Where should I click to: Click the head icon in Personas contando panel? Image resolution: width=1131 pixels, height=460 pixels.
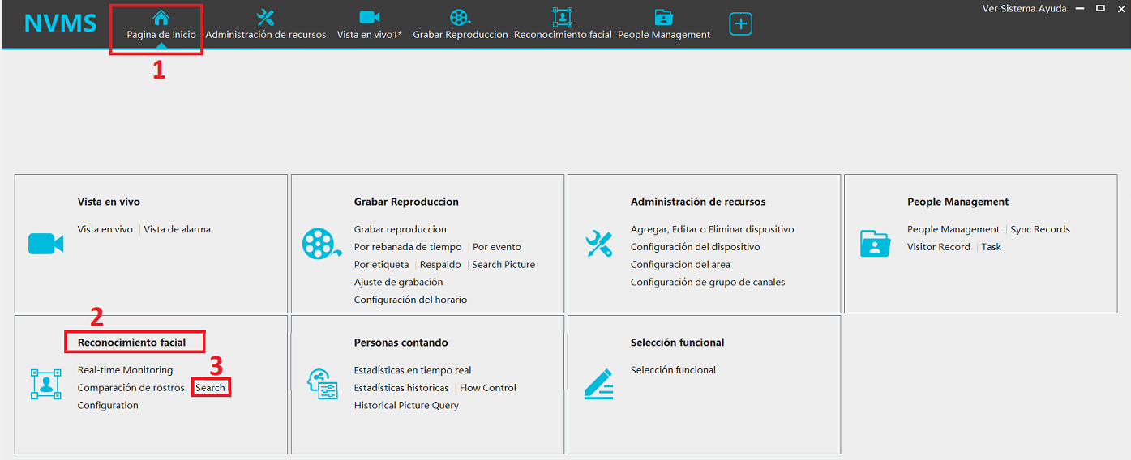322,384
